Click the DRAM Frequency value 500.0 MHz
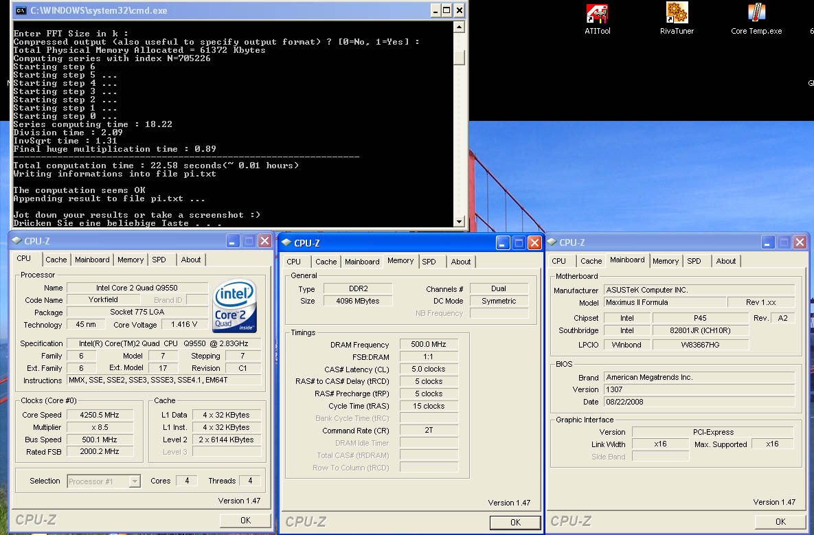The height and width of the screenshot is (535, 814). coord(429,344)
